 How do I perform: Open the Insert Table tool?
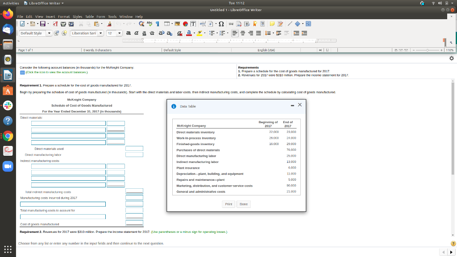coord(167,24)
